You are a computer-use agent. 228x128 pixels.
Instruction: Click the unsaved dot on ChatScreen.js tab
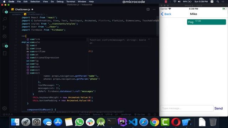32,9
